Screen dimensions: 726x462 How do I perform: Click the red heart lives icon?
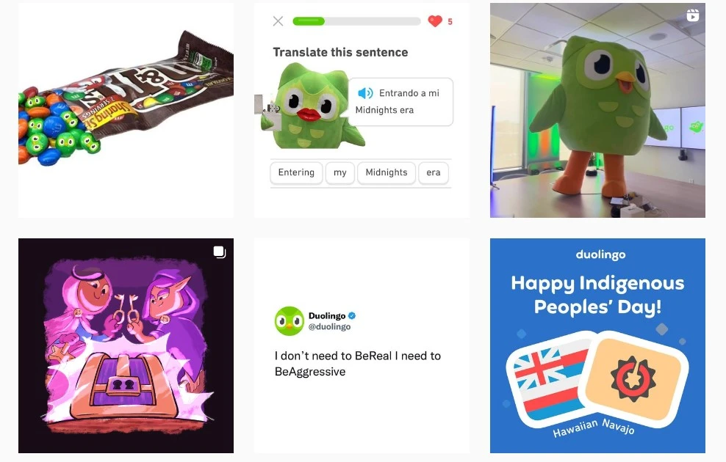click(435, 21)
